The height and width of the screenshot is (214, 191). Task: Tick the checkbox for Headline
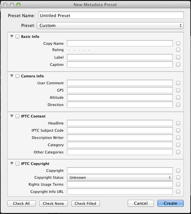click(178, 123)
